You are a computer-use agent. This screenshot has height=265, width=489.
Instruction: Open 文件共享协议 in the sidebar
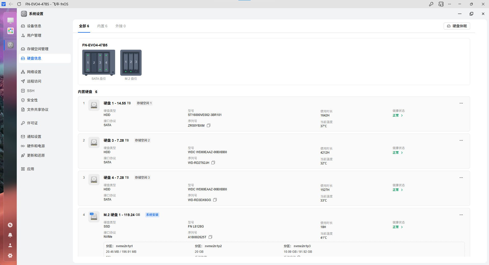point(45,110)
